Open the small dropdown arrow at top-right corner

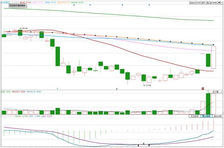222,2
